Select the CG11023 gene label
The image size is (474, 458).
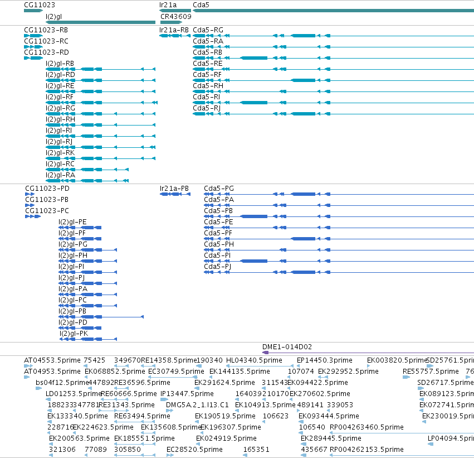[40, 5]
